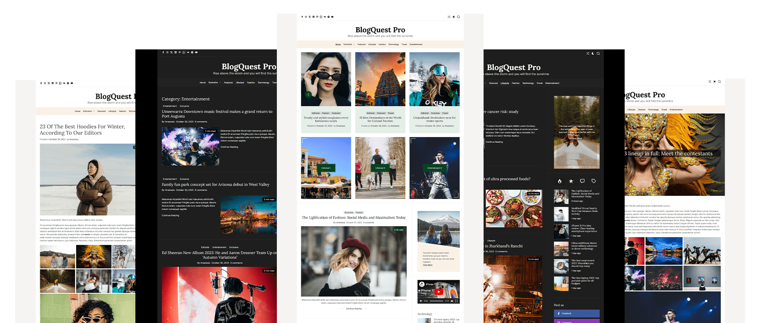Select the star tab in dark sidebar
Viewport: 758px width, 323px height.
[571, 181]
